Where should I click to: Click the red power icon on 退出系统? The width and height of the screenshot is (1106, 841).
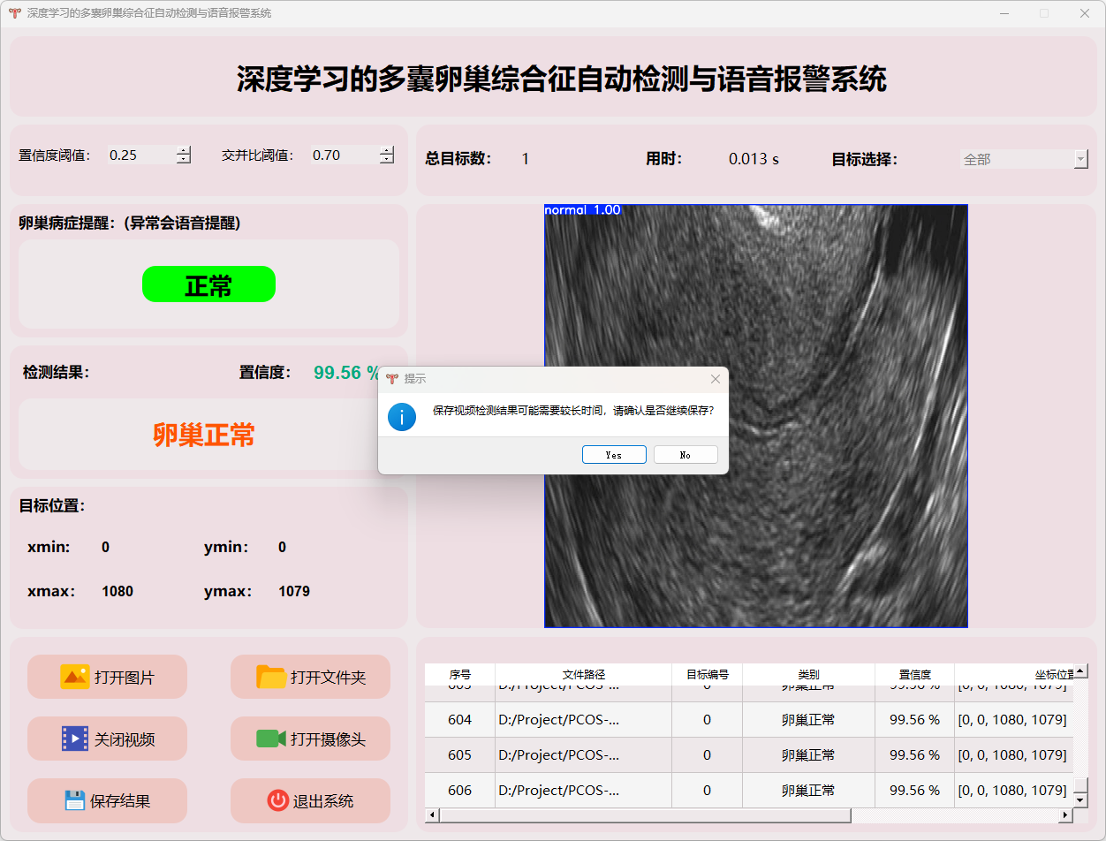coord(277,800)
